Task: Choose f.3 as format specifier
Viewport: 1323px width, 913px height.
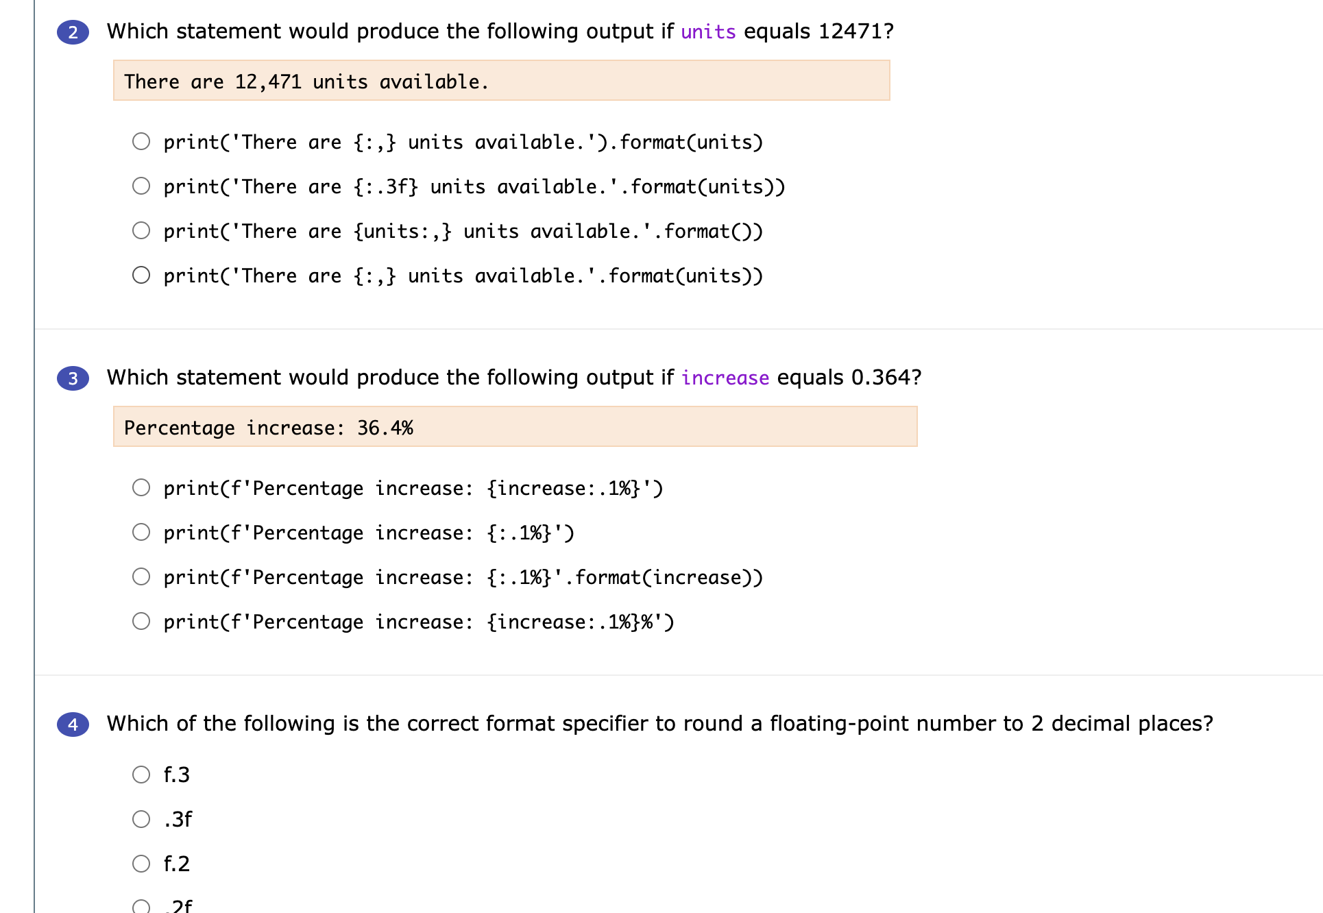Action: tap(141, 775)
